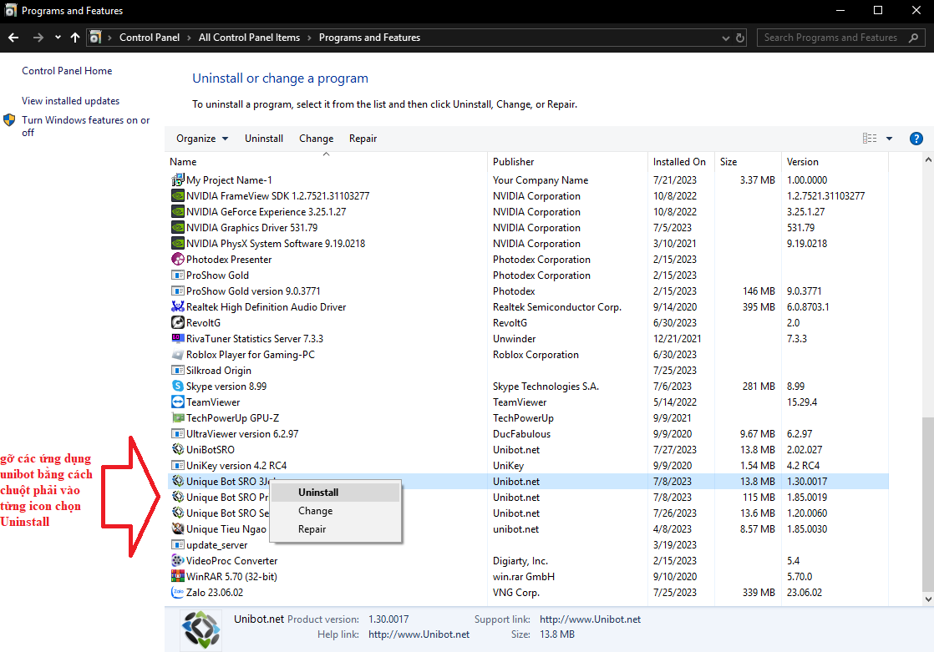Click the NVIDIA Graphics Driver 531.79 icon
The height and width of the screenshot is (652, 934).
177,227
